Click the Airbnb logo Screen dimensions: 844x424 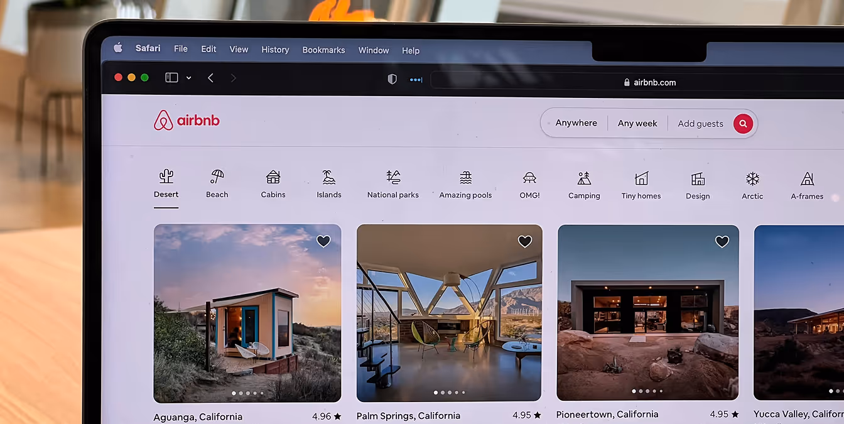click(187, 120)
